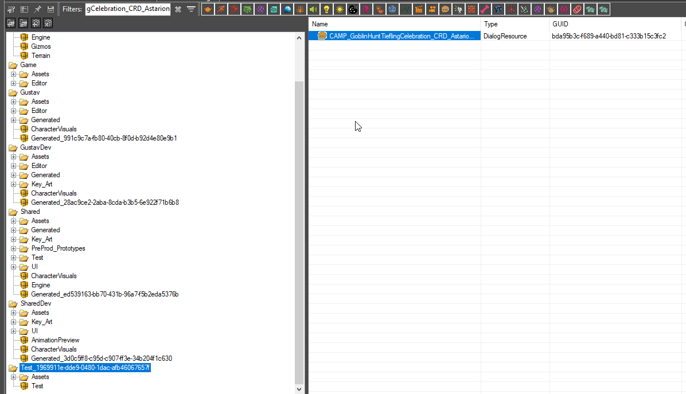Select CharacterVisuals under SharedDev
686x394 pixels.
pos(54,349)
